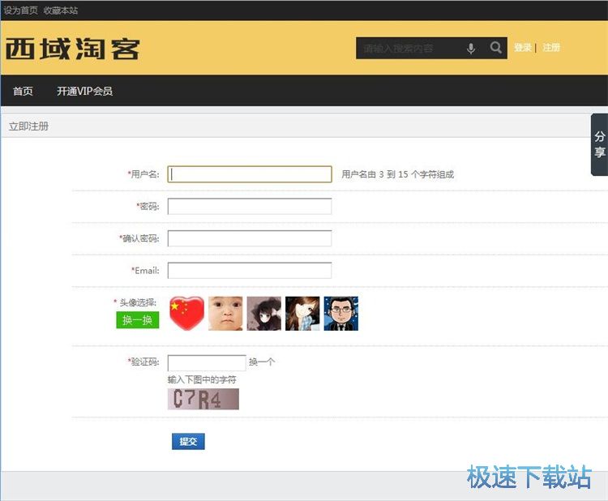Click the green 换一换 avatar refresh button
This screenshot has height=501, width=608.
pyautogui.click(x=138, y=320)
